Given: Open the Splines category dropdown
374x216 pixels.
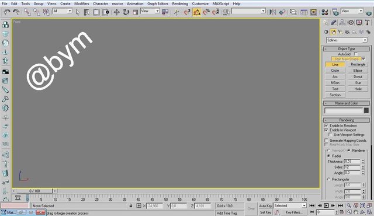Looking at the screenshot, I should coord(347,40).
